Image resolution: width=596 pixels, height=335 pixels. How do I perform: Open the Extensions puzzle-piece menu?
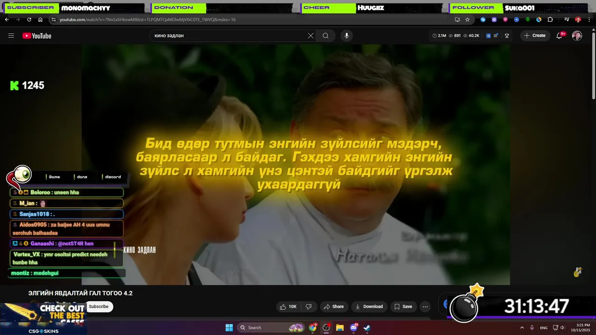[550, 20]
